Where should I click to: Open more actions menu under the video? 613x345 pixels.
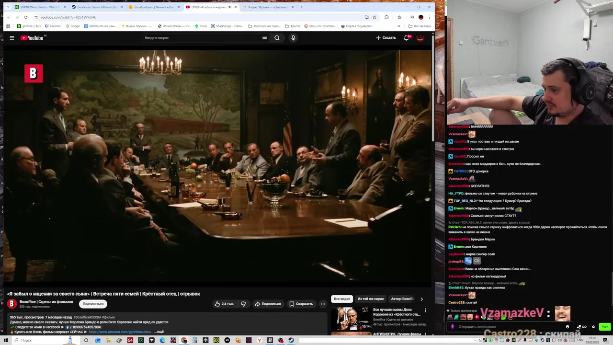coord(323,304)
